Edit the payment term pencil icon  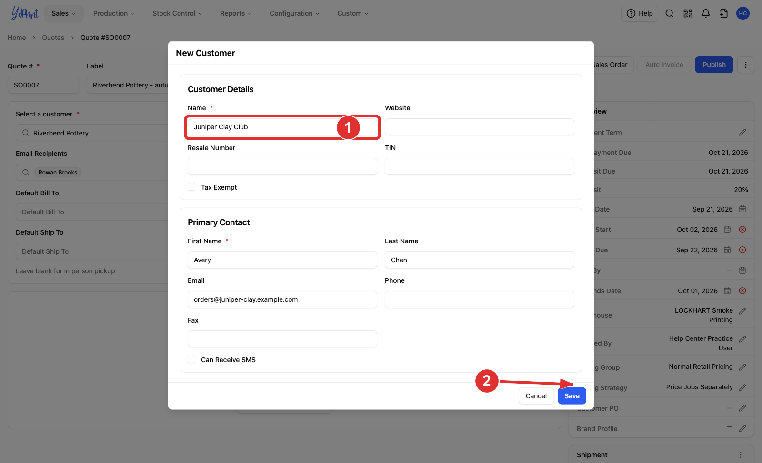point(742,133)
